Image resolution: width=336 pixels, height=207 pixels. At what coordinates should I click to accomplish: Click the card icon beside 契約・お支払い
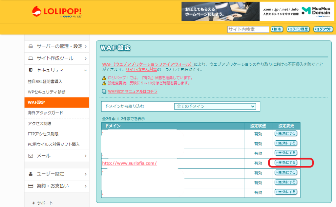pos(31,186)
